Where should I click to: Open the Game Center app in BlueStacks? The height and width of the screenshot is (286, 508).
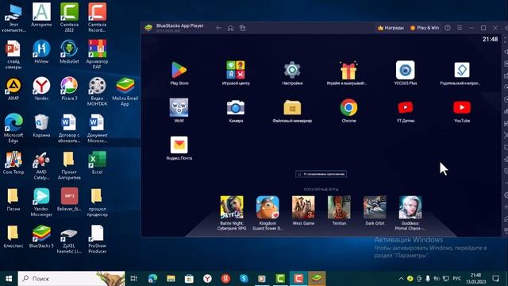[x=236, y=70]
